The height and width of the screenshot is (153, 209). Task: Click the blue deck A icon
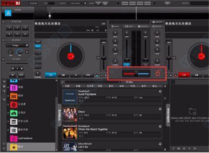point(8,13)
